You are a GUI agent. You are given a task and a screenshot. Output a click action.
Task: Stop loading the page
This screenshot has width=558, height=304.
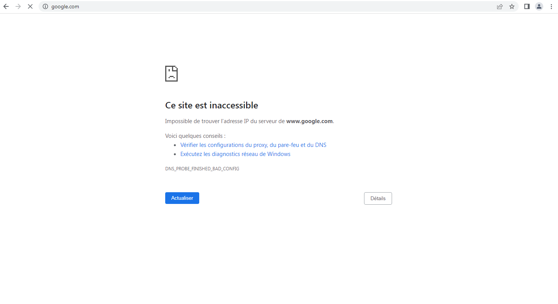pos(30,6)
